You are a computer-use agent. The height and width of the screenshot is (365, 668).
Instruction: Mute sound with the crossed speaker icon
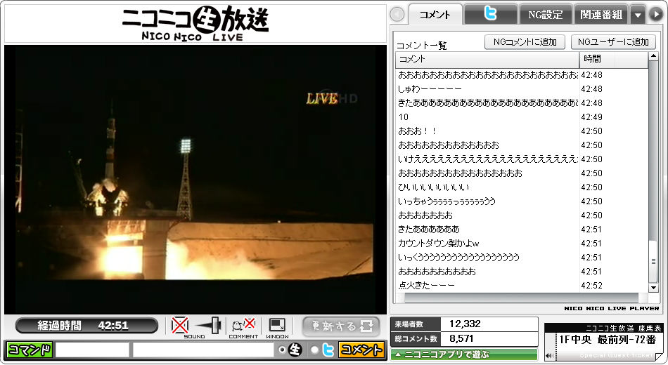click(180, 326)
